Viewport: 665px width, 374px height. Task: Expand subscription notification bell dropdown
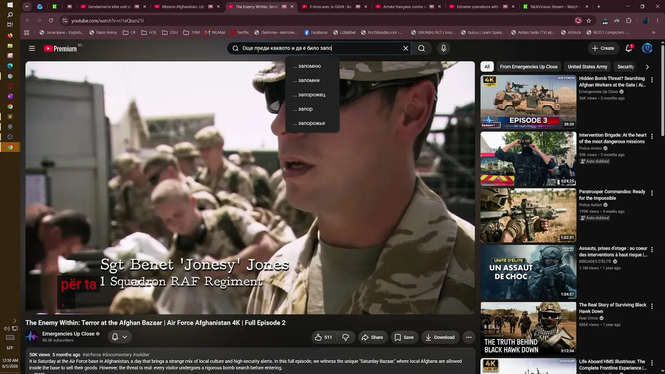119,337
